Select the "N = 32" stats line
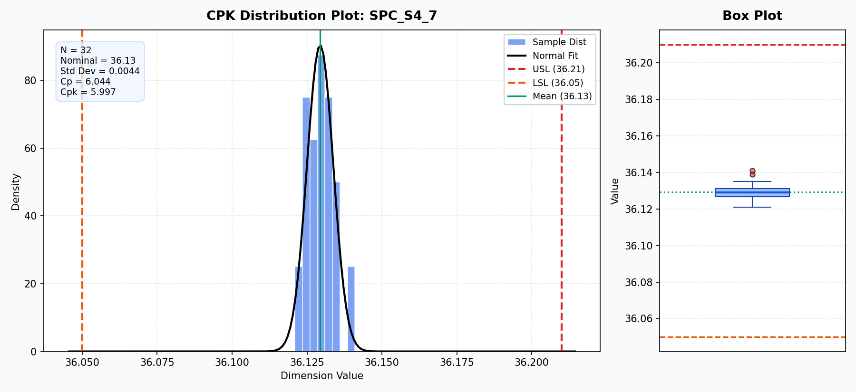This screenshot has height=392, width=856. (76, 50)
